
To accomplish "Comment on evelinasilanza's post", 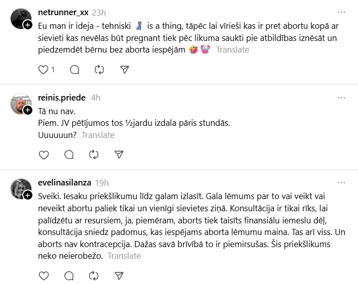I will [x=69, y=275].
